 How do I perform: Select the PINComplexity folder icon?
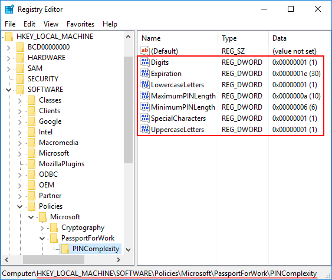[x=65, y=249]
